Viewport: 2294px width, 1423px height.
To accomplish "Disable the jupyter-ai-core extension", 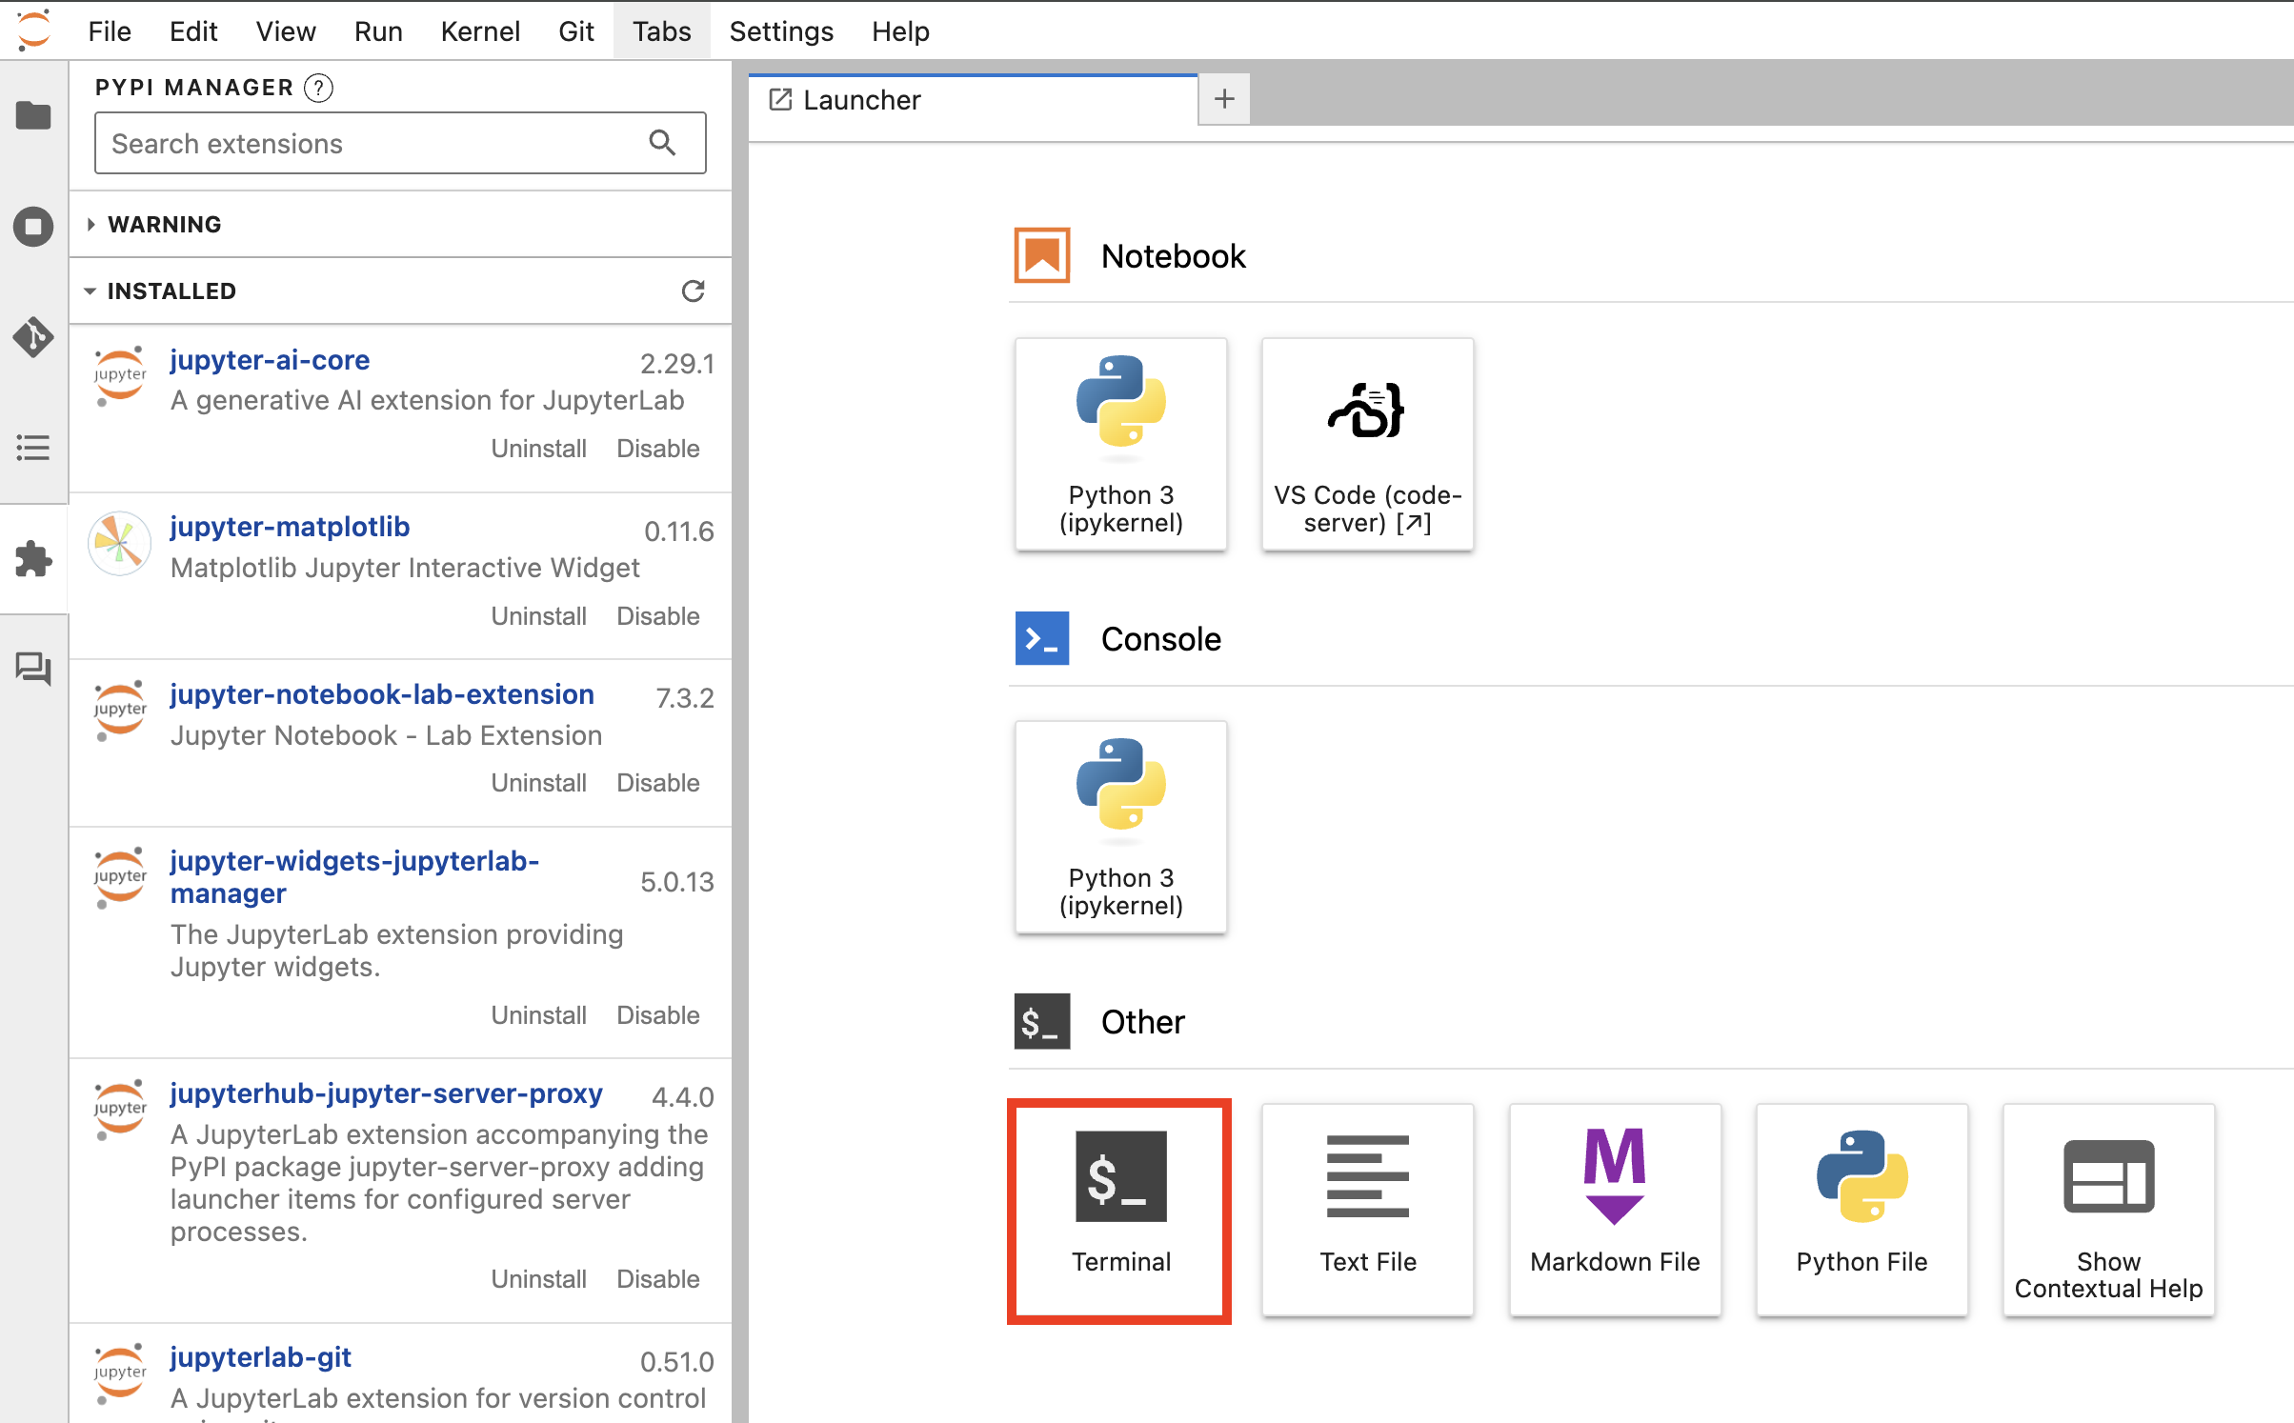I will click(x=657, y=449).
